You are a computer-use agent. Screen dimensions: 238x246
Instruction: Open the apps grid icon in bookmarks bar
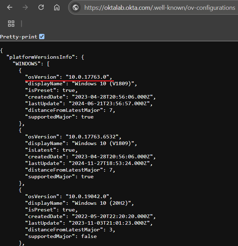[x=11, y=24]
